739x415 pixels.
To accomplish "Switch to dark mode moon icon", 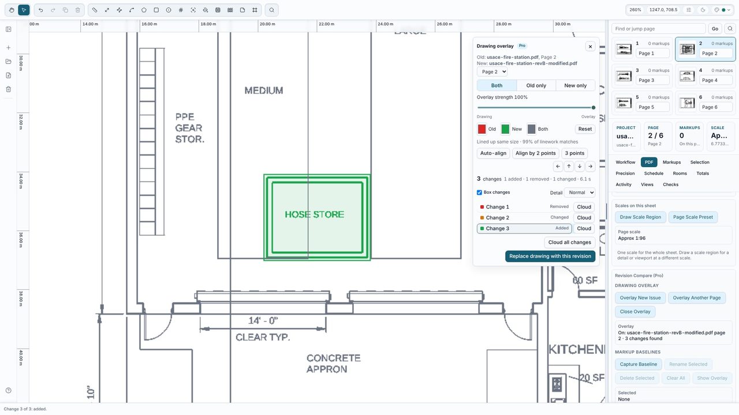I will click(703, 10).
